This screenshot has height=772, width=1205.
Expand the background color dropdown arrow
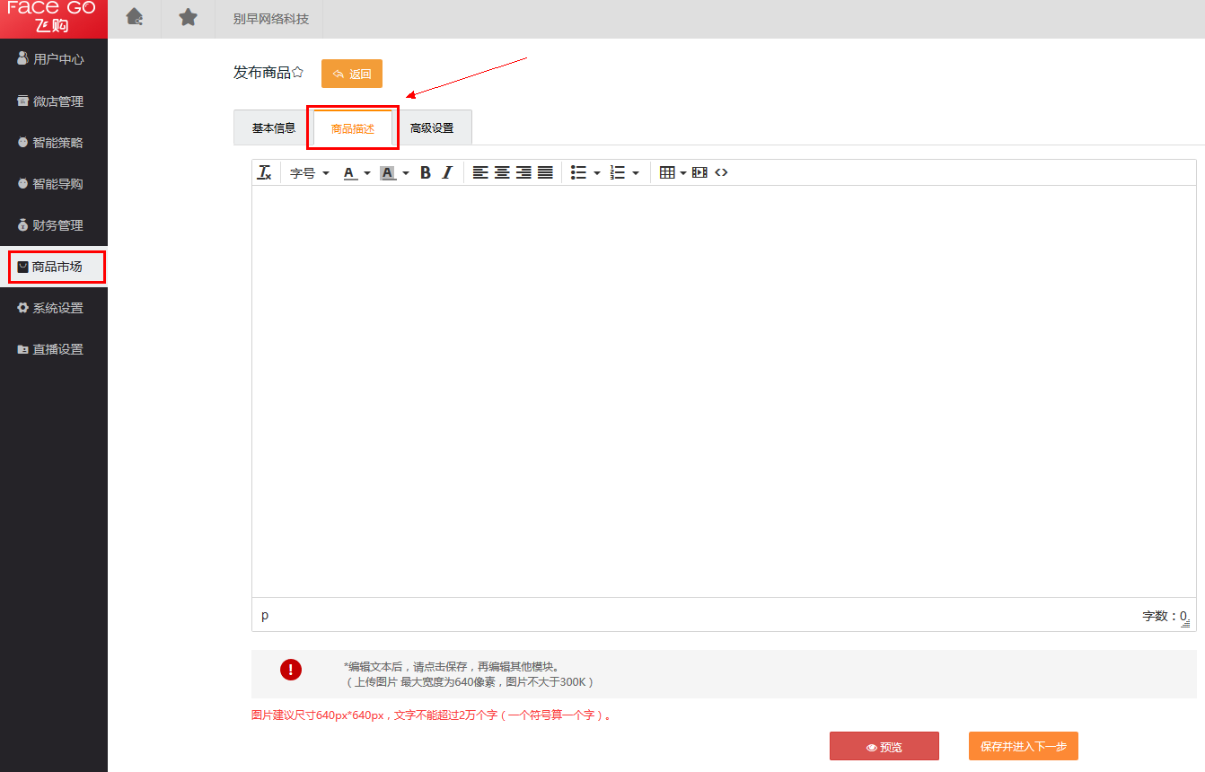point(406,173)
